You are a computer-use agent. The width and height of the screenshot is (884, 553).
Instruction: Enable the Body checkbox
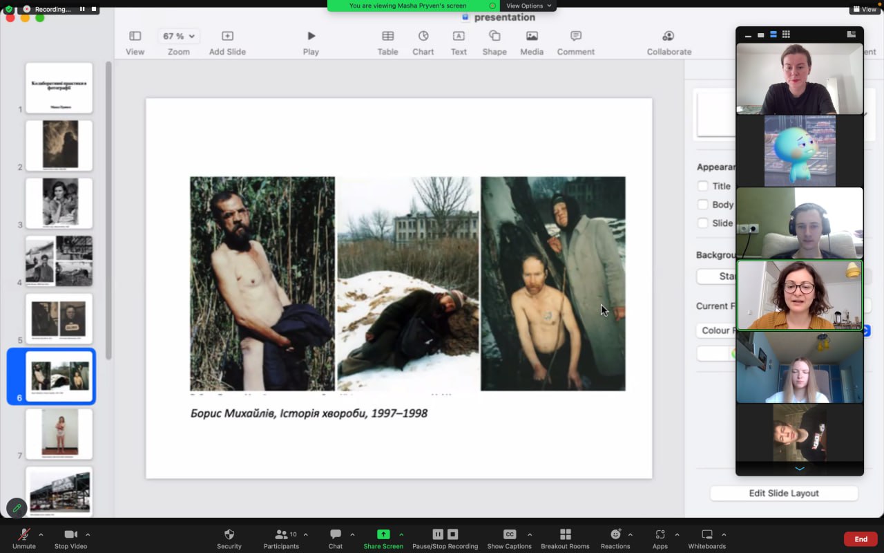703,205
